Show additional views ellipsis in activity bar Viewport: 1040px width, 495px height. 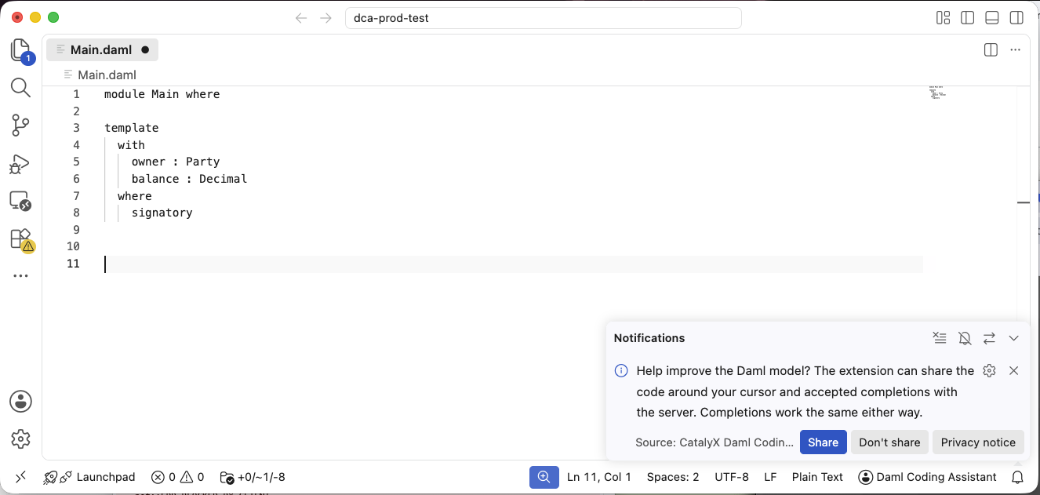tap(20, 276)
